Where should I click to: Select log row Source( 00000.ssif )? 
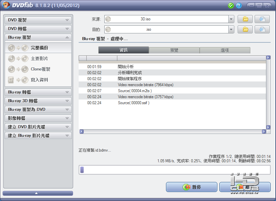tap(172, 103)
